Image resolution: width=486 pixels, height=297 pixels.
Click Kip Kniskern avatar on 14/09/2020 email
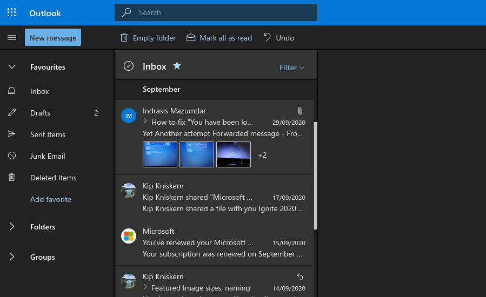pyautogui.click(x=129, y=281)
